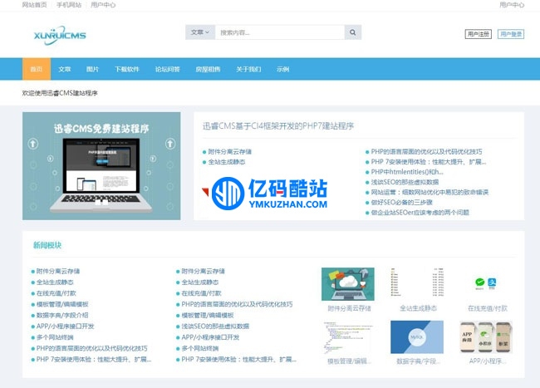Select the 图片 navigation tab
This screenshot has width=540, height=388.
[92, 69]
